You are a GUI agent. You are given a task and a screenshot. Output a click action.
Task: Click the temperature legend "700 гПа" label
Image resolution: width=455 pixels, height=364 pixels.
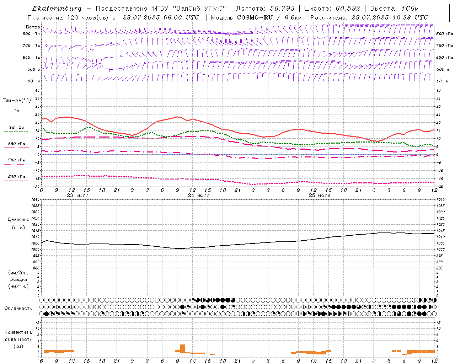[x=17, y=160]
